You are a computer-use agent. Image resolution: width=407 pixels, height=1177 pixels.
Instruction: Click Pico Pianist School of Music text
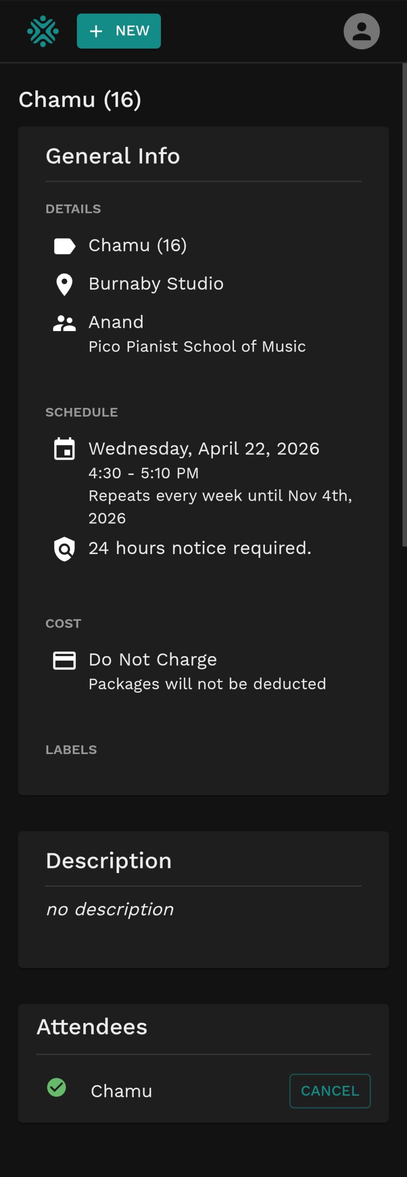(197, 346)
